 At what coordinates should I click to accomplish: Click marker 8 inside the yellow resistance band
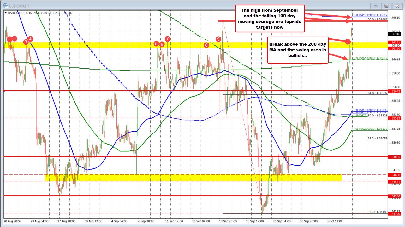click(x=207, y=45)
